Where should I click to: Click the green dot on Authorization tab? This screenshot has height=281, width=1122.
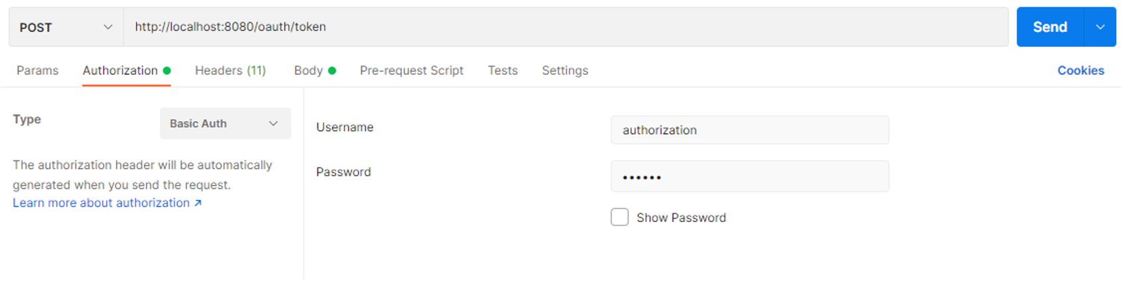click(167, 70)
